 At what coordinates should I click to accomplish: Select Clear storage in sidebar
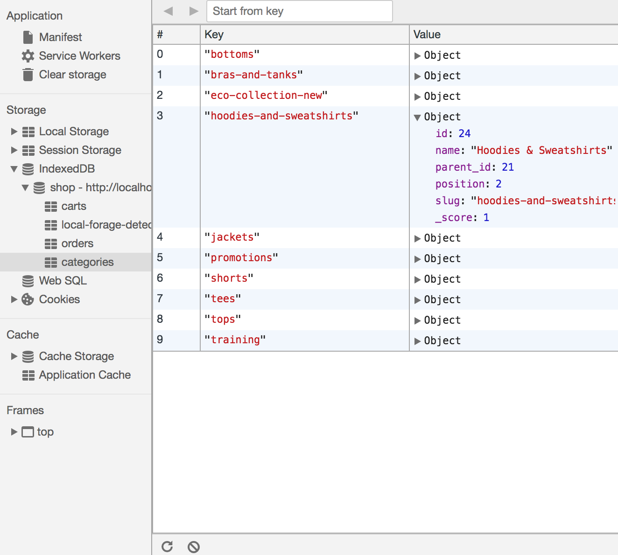click(72, 75)
